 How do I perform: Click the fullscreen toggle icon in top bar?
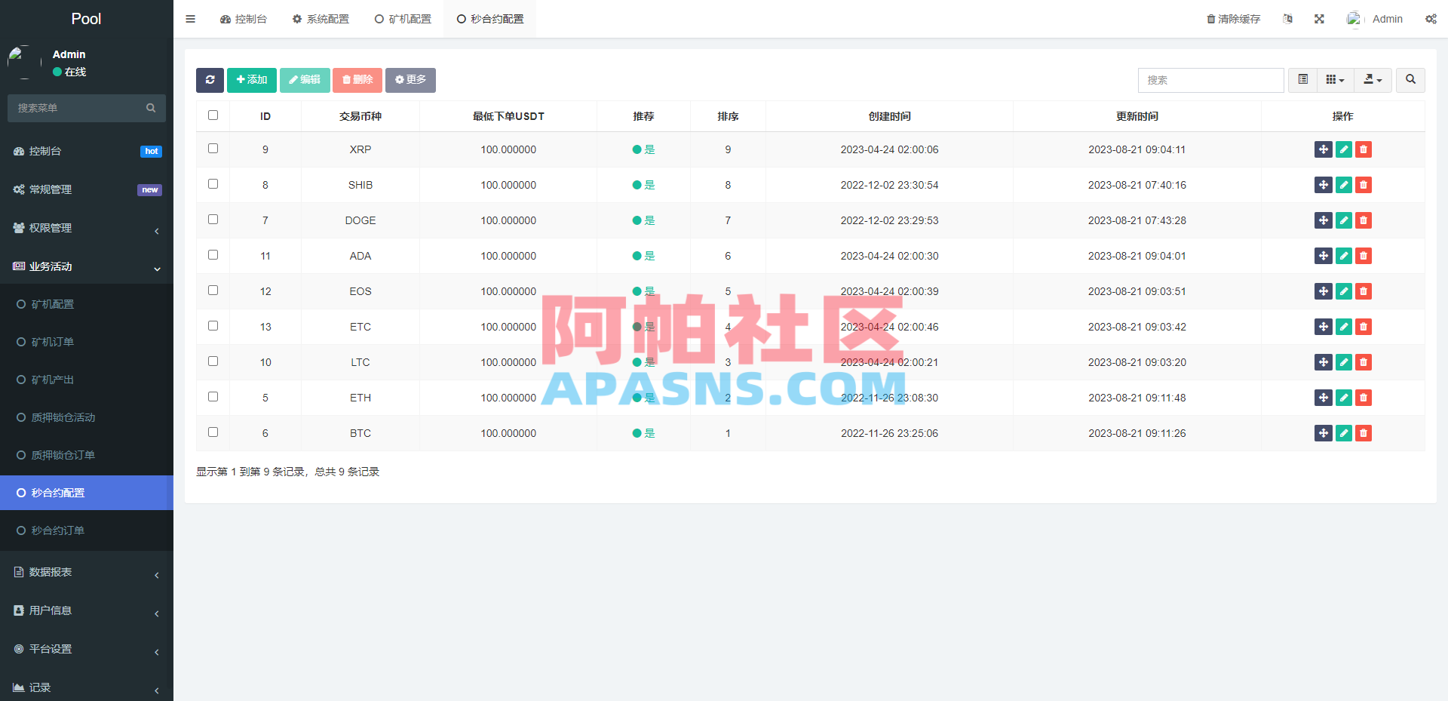tap(1318, 18)
